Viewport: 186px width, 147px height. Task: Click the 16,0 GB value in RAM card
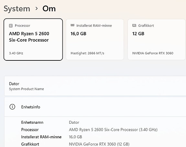[78, 34]
